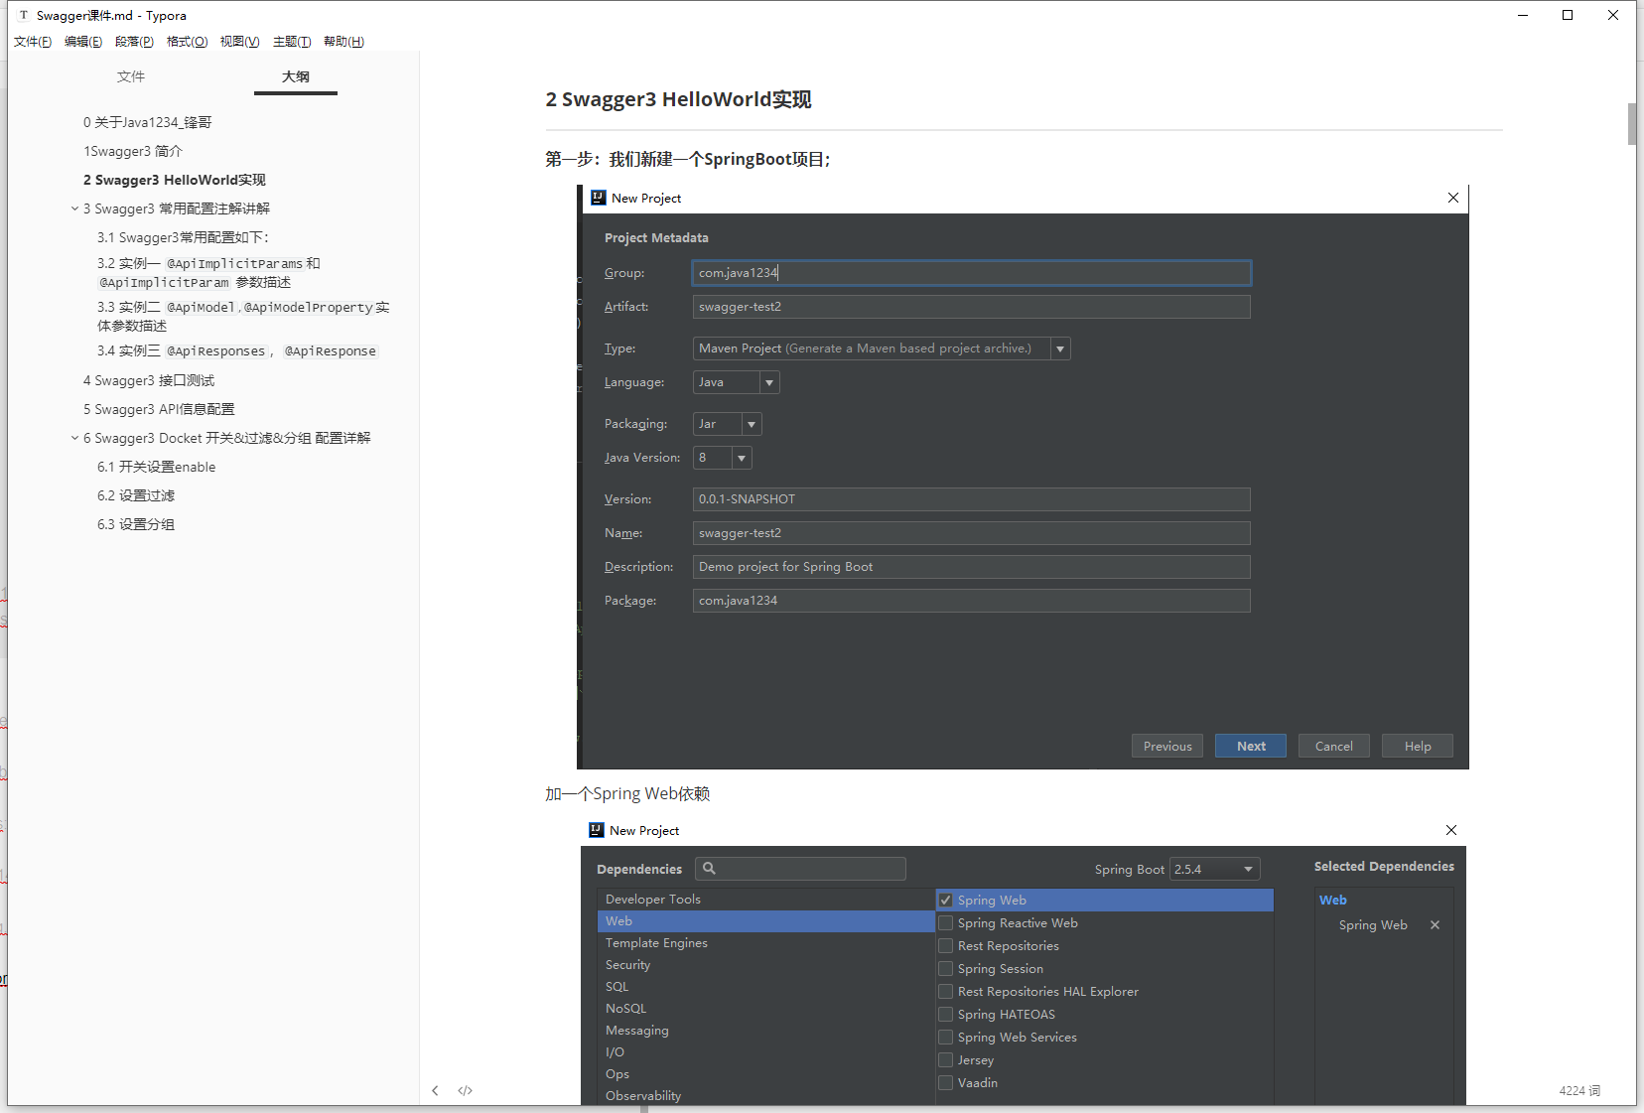Go to outline item 3.1 Swagger3常用配置如下
1644x1113 pixels.
coord(183,237)
